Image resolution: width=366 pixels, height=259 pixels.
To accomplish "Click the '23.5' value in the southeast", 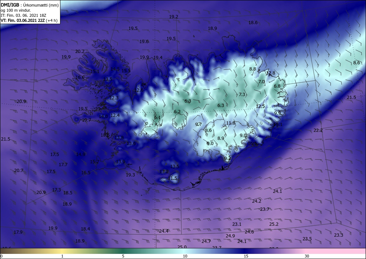I will tap(307, 239).
